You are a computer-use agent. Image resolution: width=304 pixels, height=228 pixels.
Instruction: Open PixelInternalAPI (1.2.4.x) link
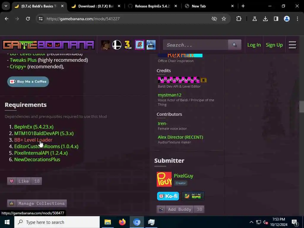click(41, 153)
